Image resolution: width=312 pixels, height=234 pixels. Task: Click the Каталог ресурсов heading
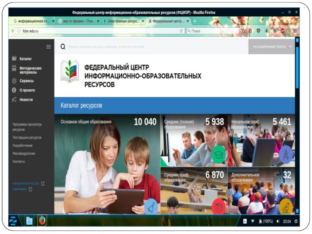(81, 105)
